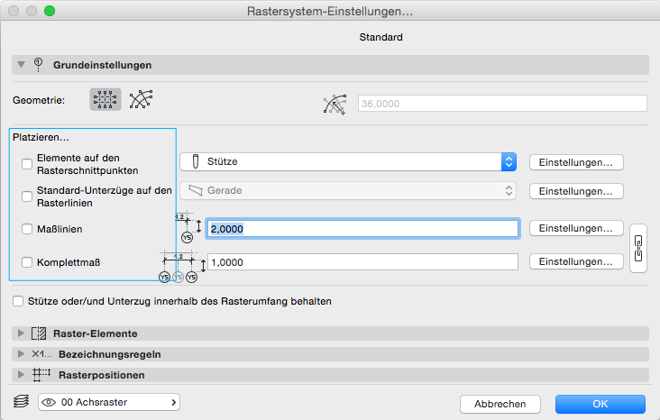Viewport: 660px width, 420px height.
Task: Expand the Rasterpositionen section
Action: point(22,374)
